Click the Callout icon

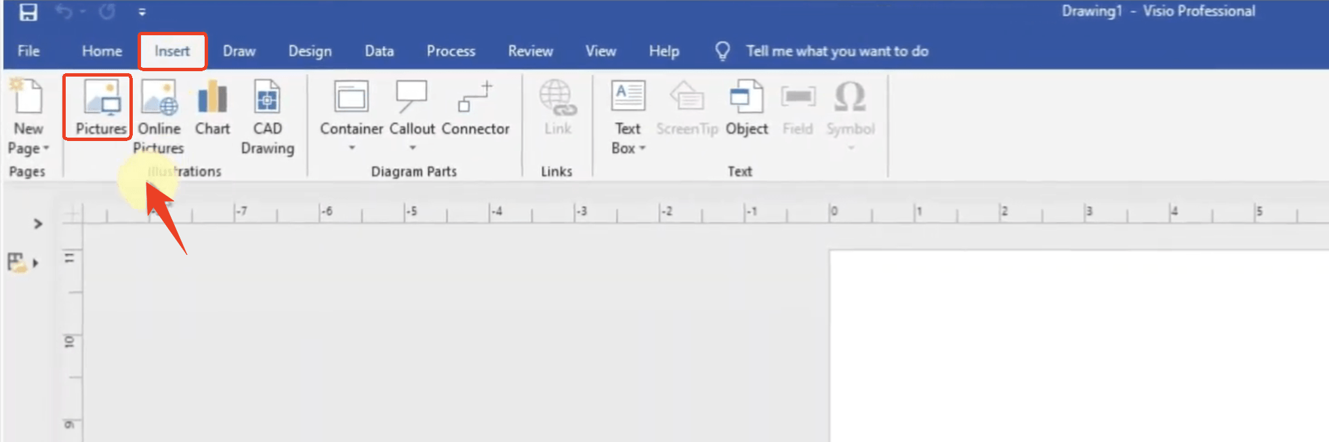[411, 96]
